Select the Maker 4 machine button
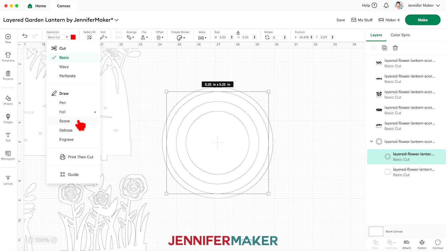Image resolution: width=446 pixels, height=251 pixels. coord(389,20)
